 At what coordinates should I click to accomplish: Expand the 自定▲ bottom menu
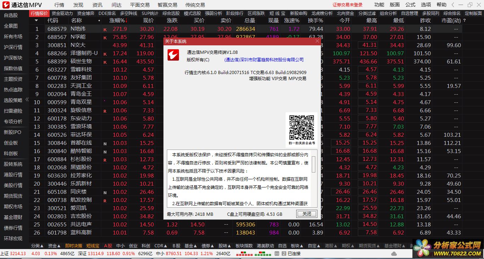pyautogui.click(x=314, y=246)
